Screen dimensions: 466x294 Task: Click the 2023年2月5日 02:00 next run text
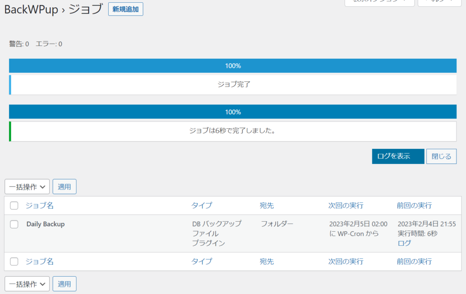tap(358, 224)
